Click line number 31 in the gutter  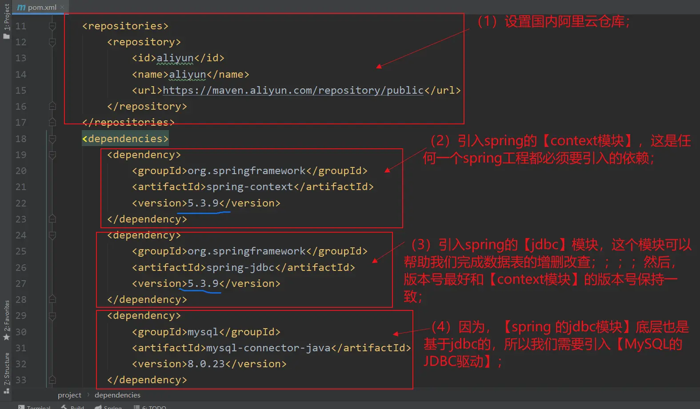click(x=21, y=348)
